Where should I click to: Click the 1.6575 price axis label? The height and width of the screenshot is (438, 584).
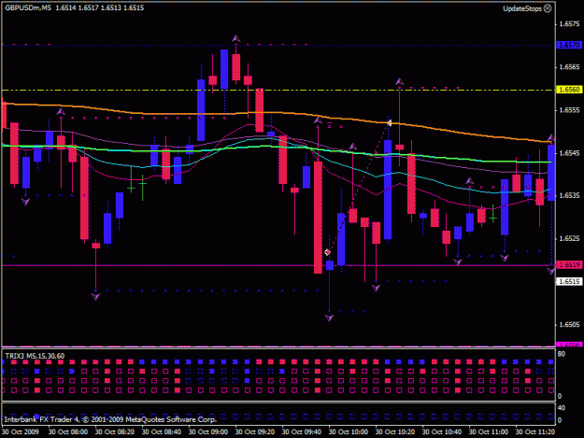point(569,24)
